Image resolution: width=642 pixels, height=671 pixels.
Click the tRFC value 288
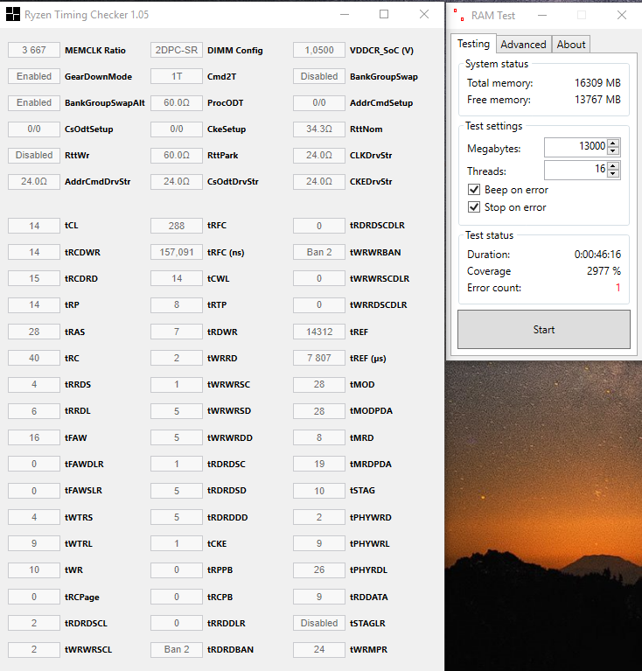tap(177, 226)
